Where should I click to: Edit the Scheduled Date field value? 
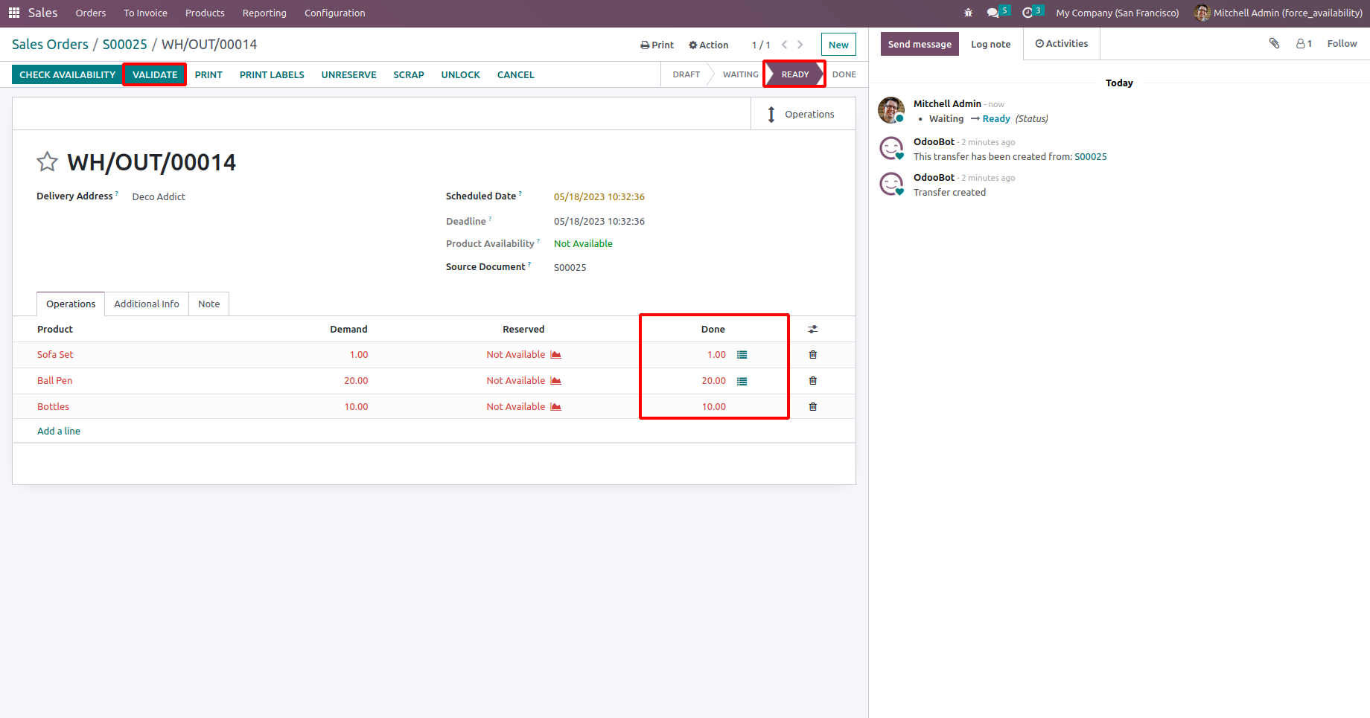(x=599, y=197)
